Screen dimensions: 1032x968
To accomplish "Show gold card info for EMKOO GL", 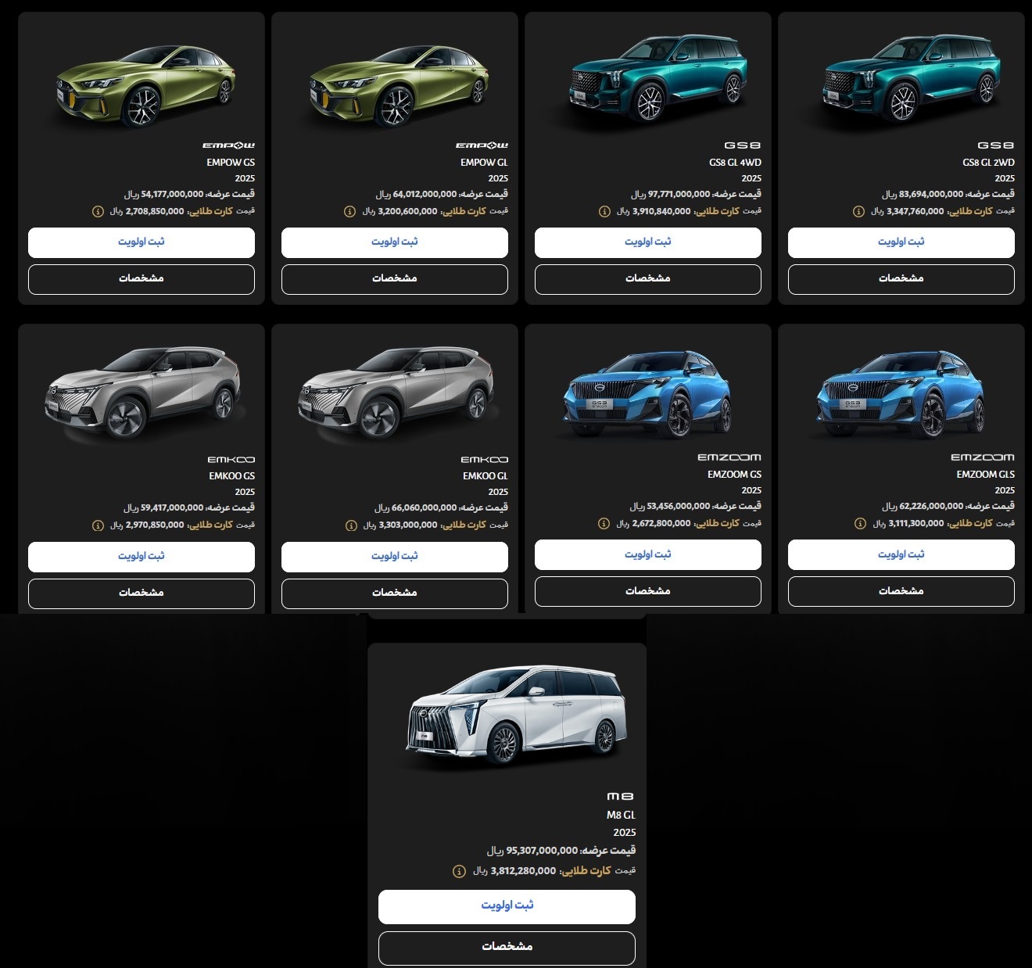I will [351, 525].
